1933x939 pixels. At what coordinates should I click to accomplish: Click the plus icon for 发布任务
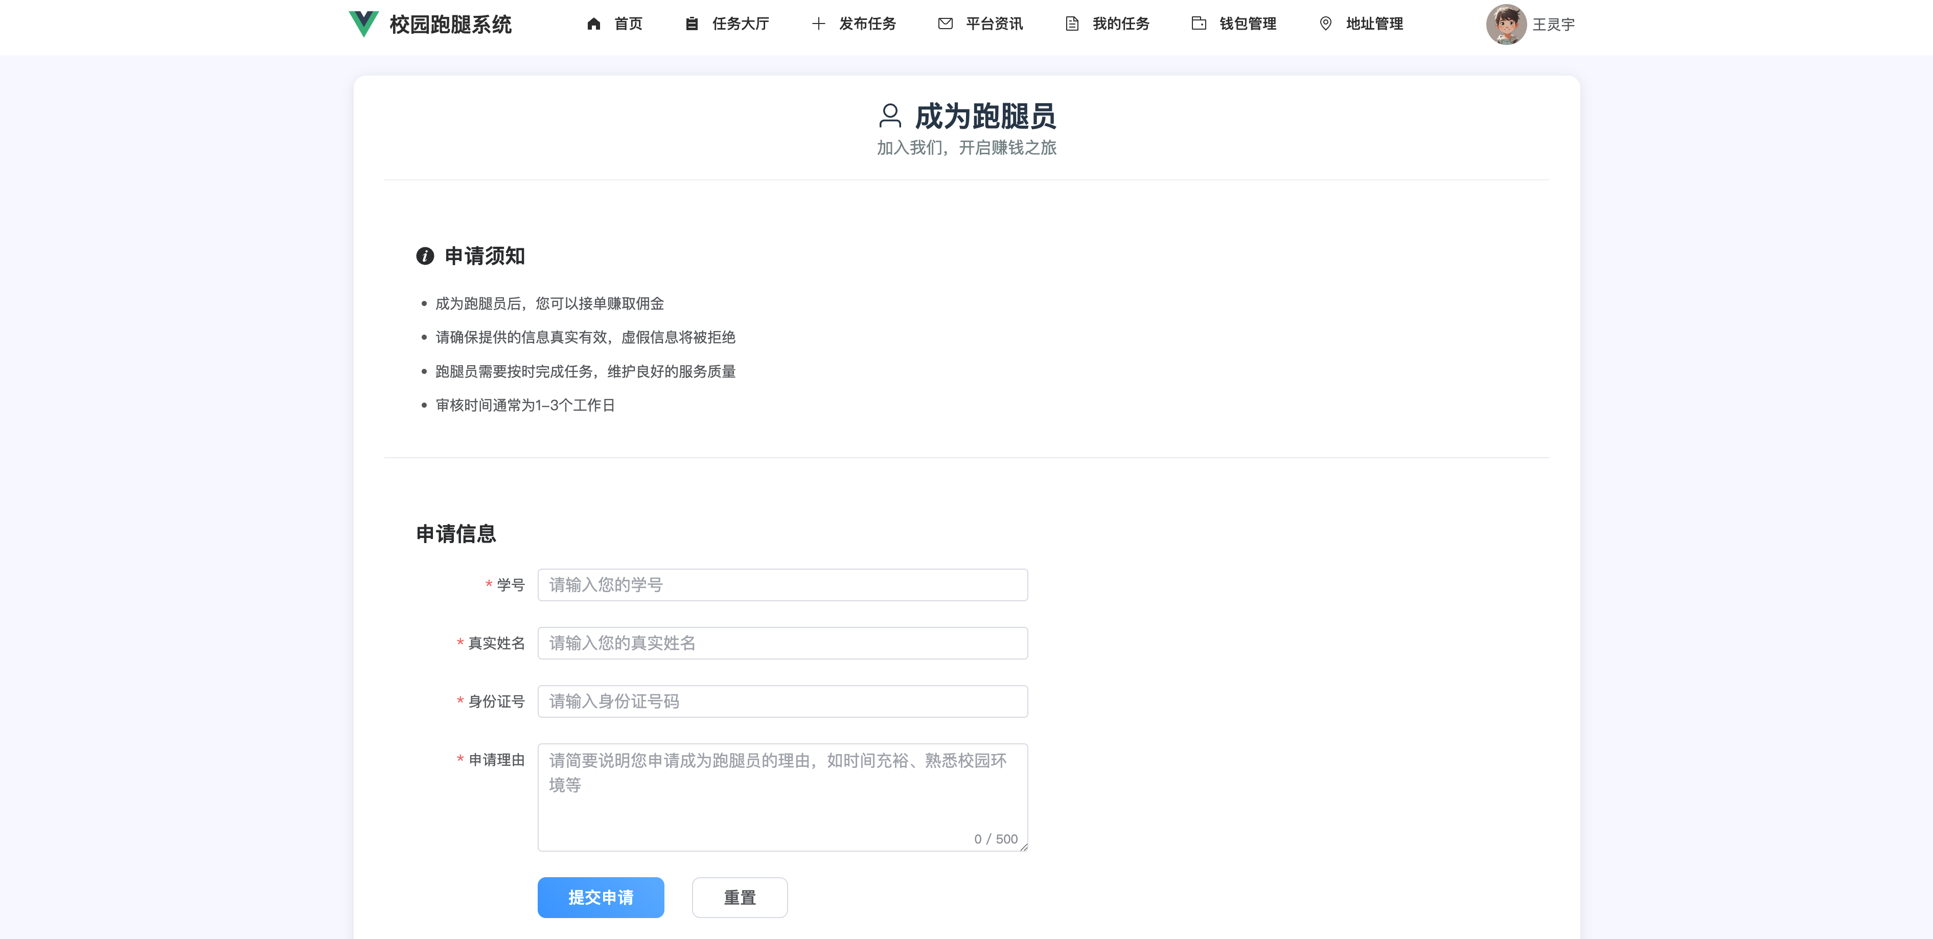[x=818, y=24]
